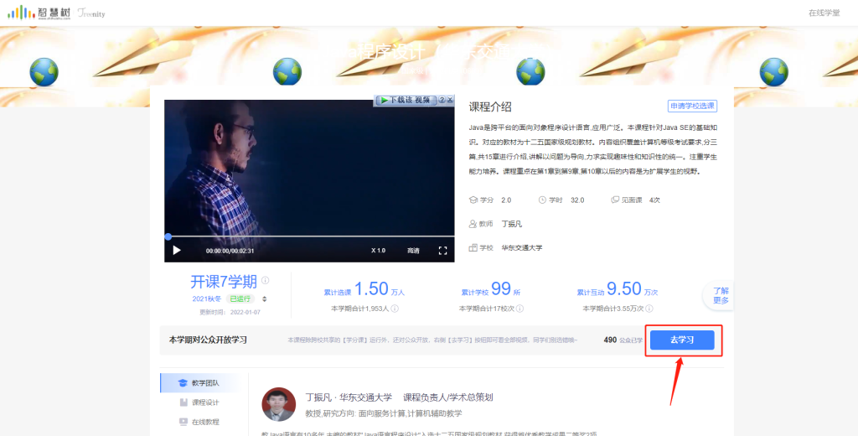Viewport: 858px width, 436px height.
Task: Click the 学时 clock icon
Action: 542,200
